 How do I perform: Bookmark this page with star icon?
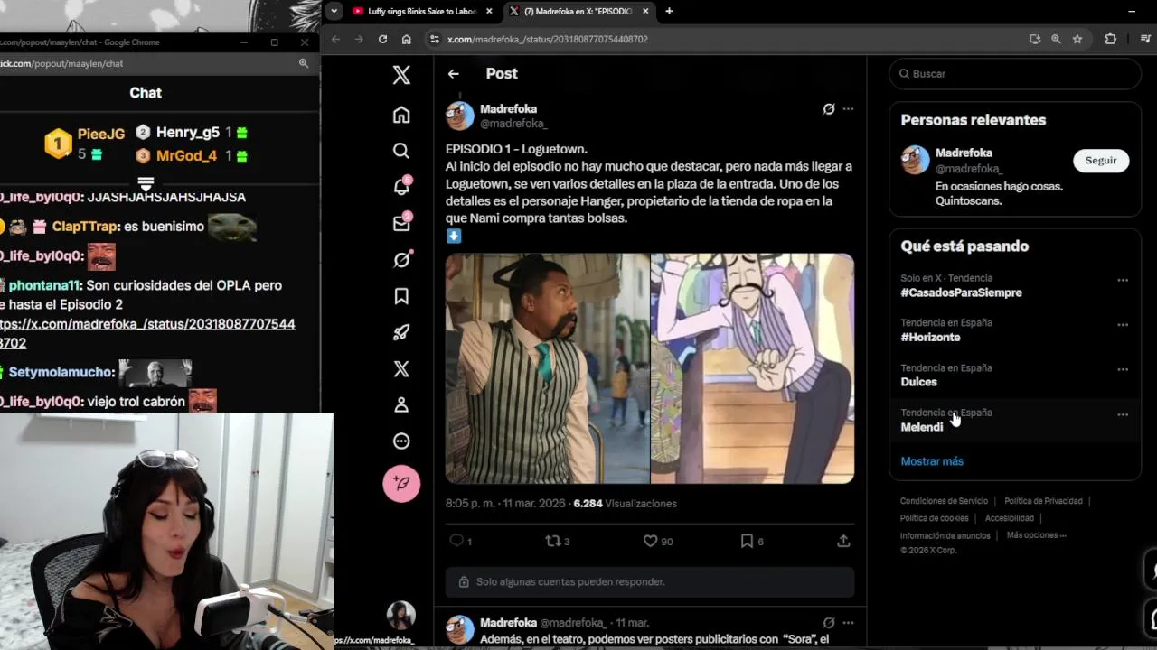pos(1077,39)
